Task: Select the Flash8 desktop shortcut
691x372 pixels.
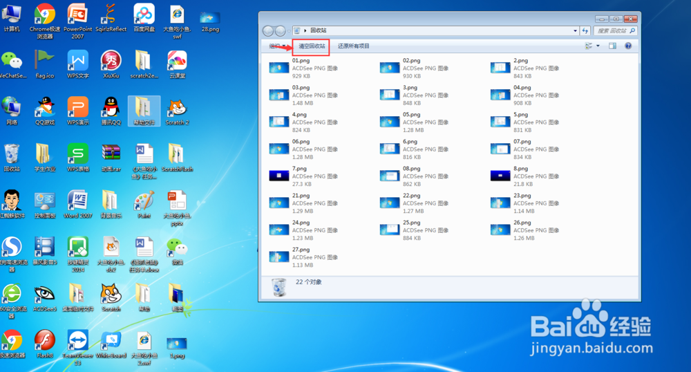Action: (x=44, y=344)
